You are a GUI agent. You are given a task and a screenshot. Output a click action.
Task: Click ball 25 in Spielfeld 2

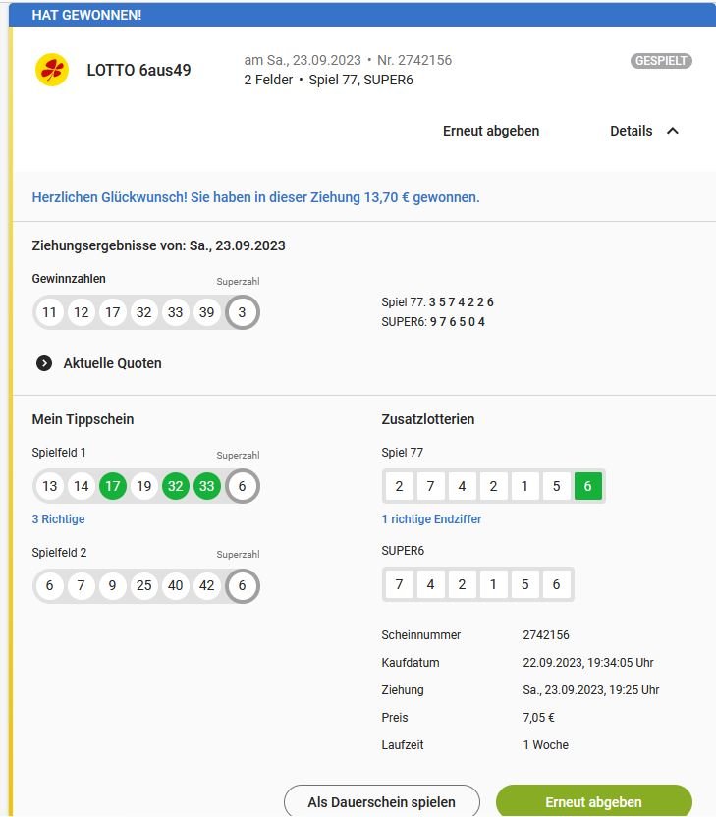click(x=143, y=585)
